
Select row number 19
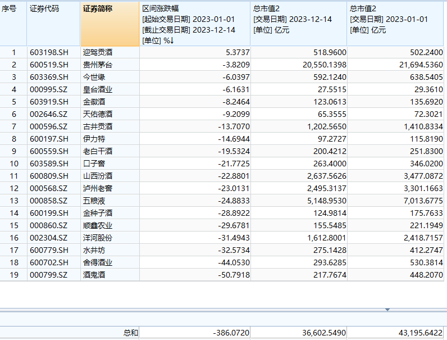coord(13,275)
